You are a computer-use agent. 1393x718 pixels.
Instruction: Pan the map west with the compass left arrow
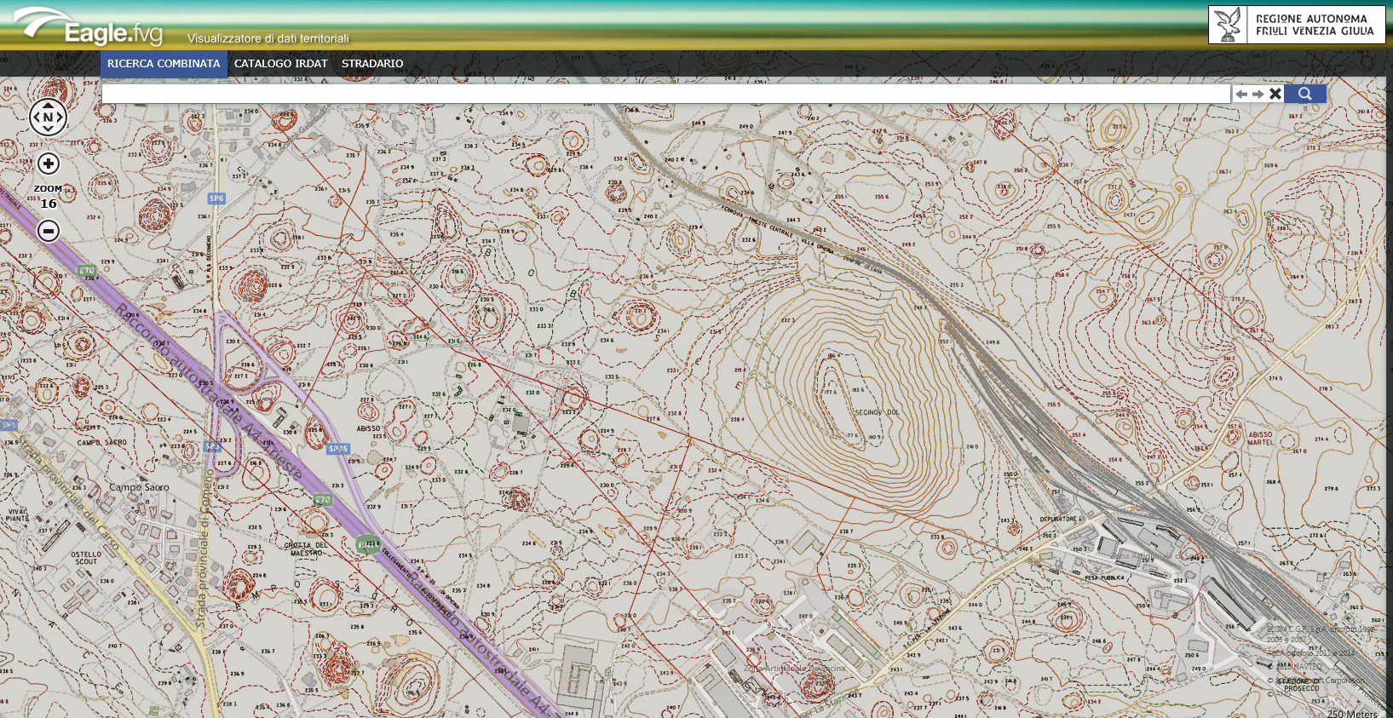[x=36, y=118]
